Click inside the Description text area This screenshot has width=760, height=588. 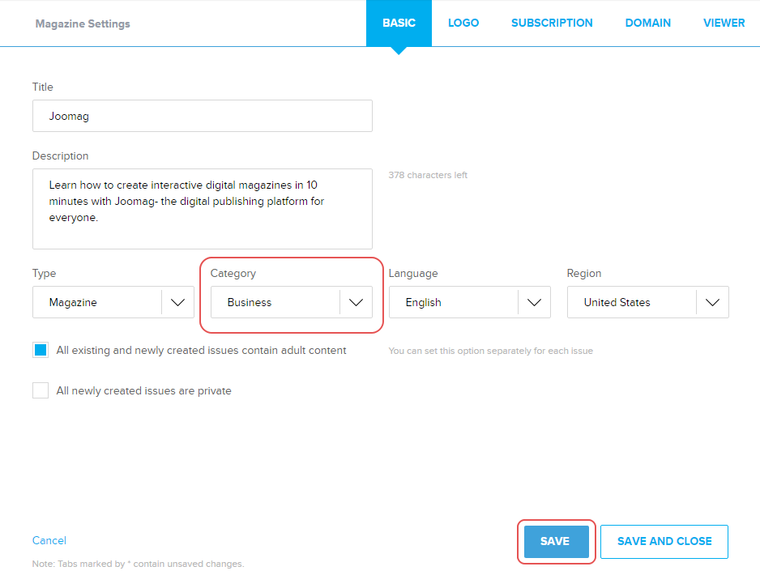203,208
